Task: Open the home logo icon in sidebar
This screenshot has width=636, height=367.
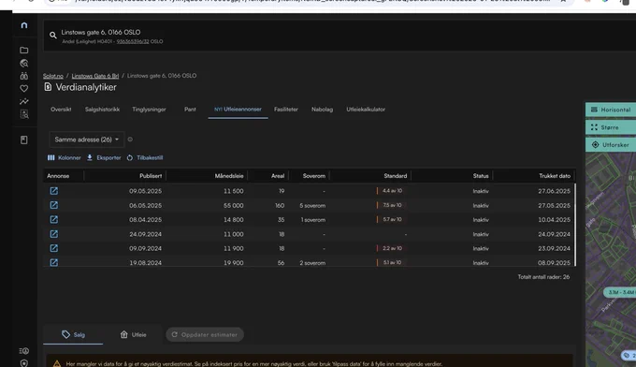Action: pyautogui.click(x=24, y=25)
